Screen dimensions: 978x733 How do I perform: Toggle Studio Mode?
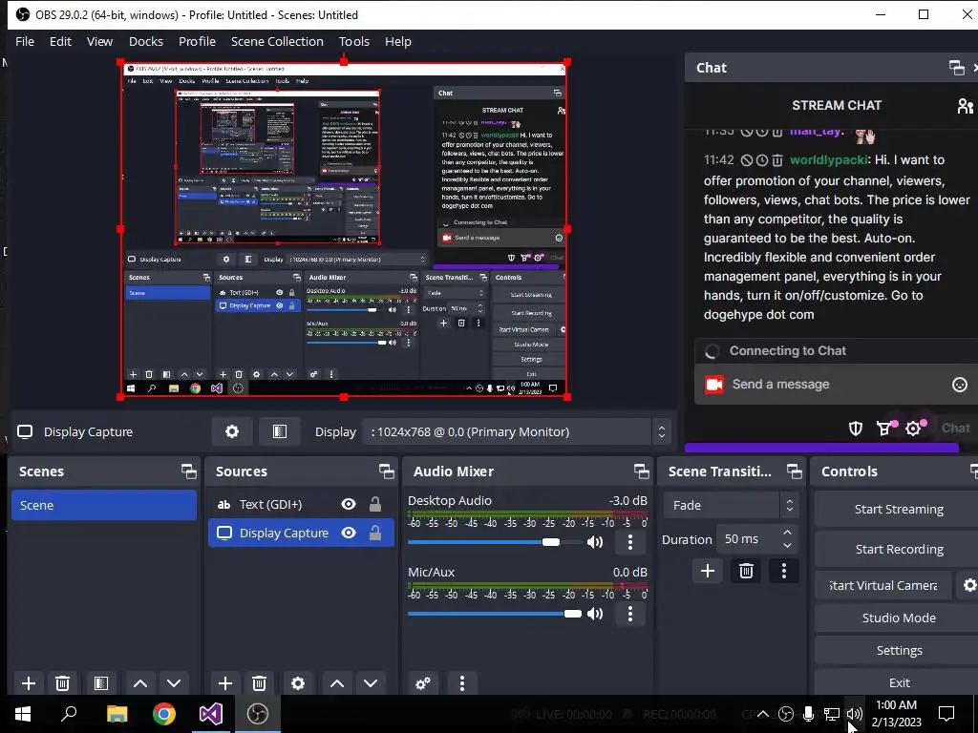point(899,618)
